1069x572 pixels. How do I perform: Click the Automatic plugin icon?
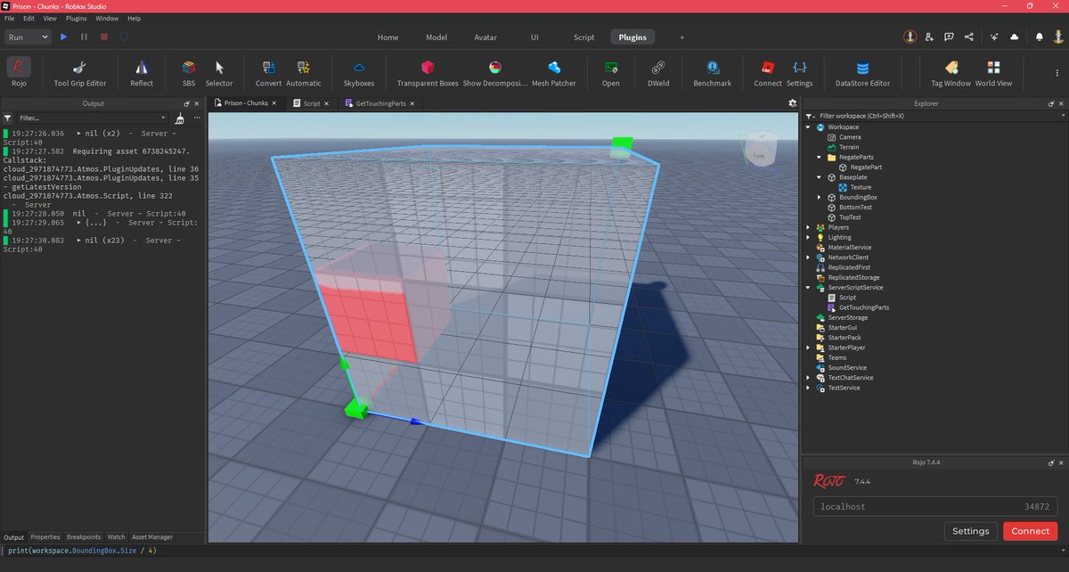click(304, 72)
